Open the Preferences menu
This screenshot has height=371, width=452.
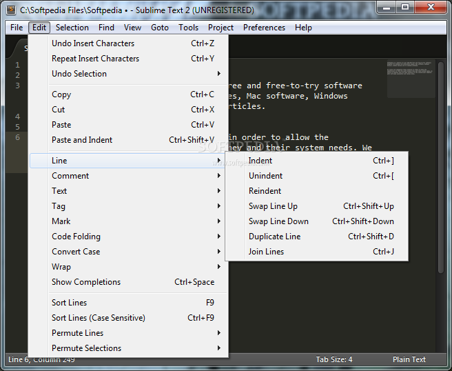click(264, 28)
